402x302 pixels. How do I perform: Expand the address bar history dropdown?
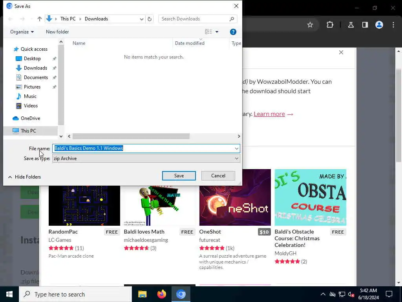(x=141, y=19)
